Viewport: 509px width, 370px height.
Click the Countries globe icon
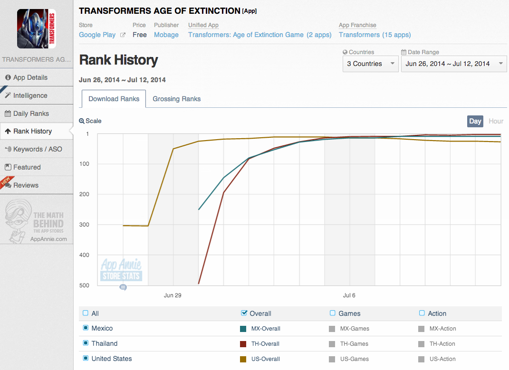click(345, 52)
